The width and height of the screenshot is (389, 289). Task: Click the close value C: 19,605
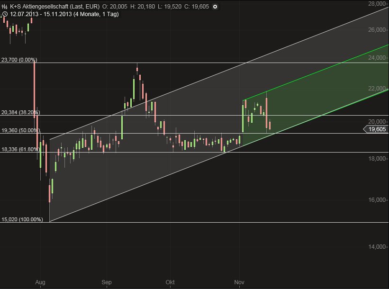coord(197,7)
